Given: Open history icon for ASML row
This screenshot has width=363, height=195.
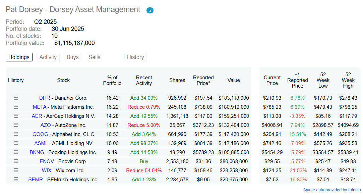Looking at the screenshot, I should (x=16, y=143).
